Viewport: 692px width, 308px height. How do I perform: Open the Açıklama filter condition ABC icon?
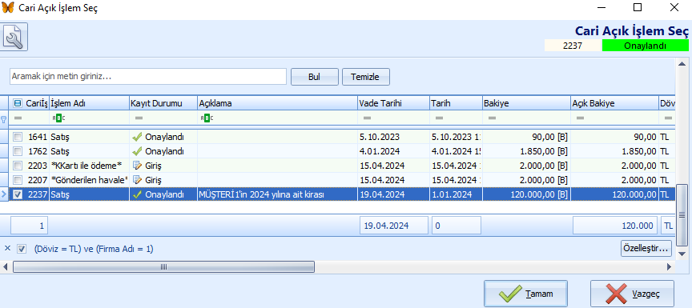(206, 118)
